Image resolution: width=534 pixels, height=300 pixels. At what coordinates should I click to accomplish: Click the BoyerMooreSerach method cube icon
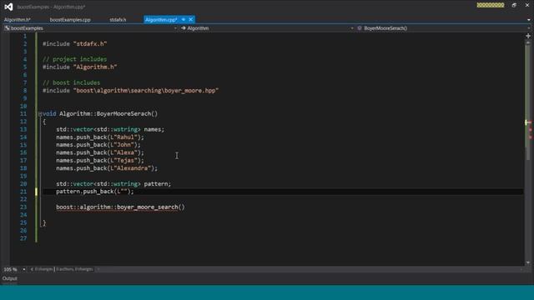click(360, 28)
